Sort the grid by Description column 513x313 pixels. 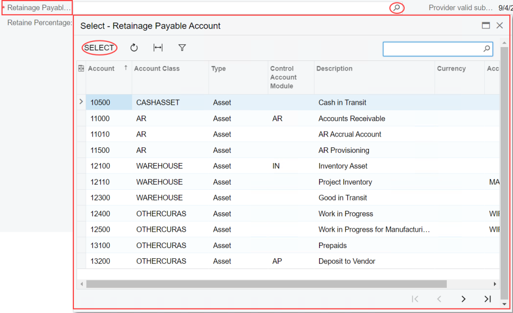pos(335,68)
